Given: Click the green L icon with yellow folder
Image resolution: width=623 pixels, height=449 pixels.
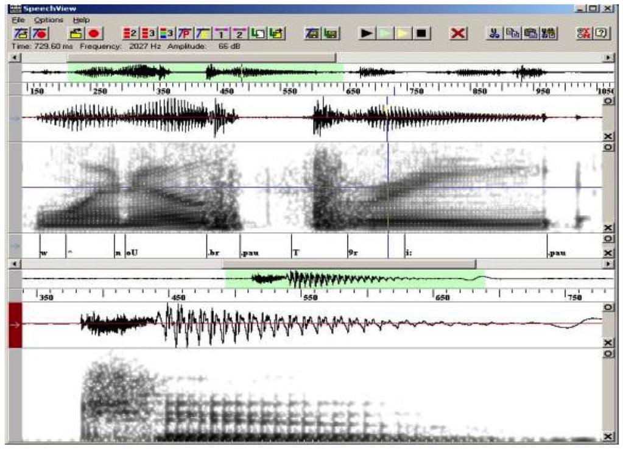Looking at the screenshot, I should click(x=276, y=34).
